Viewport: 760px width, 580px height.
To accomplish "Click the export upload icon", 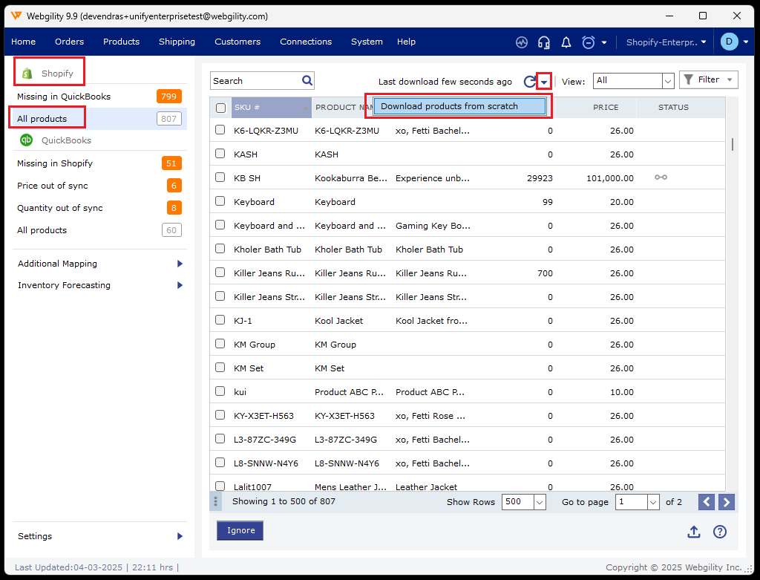I will click(x=694, y=532).
